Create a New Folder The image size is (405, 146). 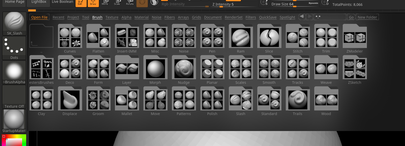click(x=367, y=17)
